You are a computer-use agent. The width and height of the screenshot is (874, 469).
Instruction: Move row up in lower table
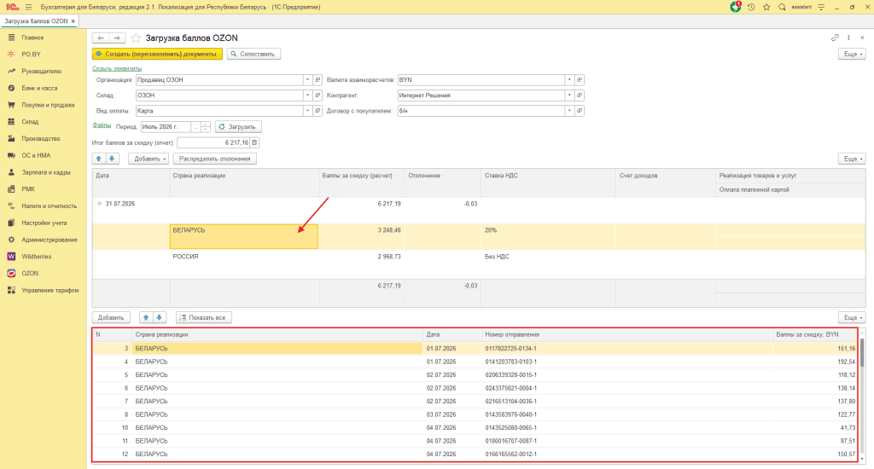(145, 317)
